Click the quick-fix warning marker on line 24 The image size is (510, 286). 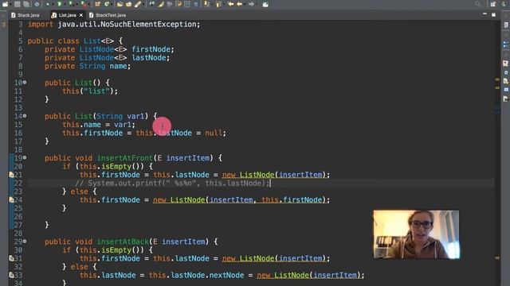pyautogui.click(x=11, y=199)
